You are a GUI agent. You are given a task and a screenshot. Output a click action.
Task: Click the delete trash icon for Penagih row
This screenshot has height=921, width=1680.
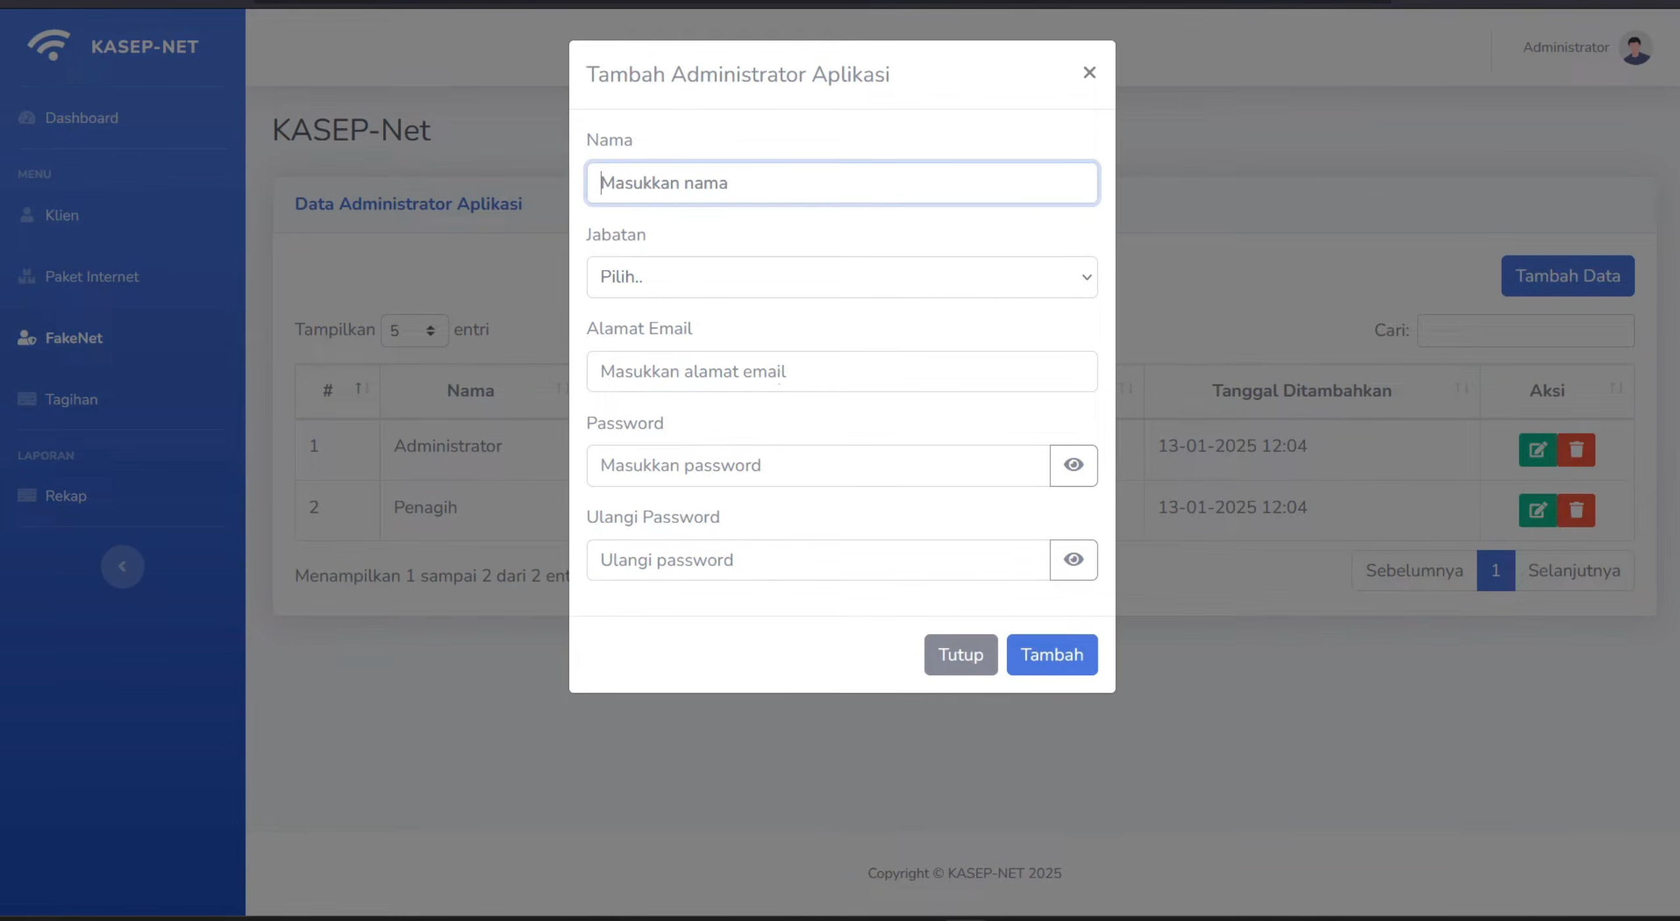[x=1576, y=510]
